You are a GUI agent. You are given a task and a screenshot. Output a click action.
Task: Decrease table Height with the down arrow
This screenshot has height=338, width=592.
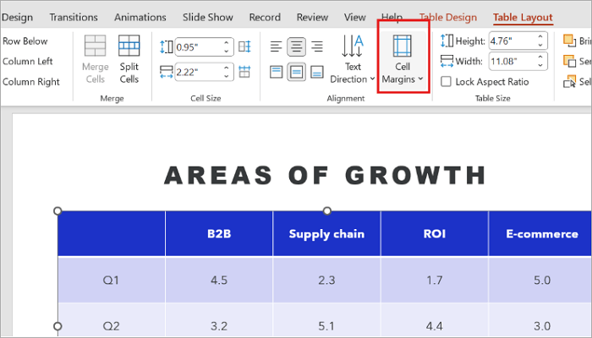[x=540, y=45]
